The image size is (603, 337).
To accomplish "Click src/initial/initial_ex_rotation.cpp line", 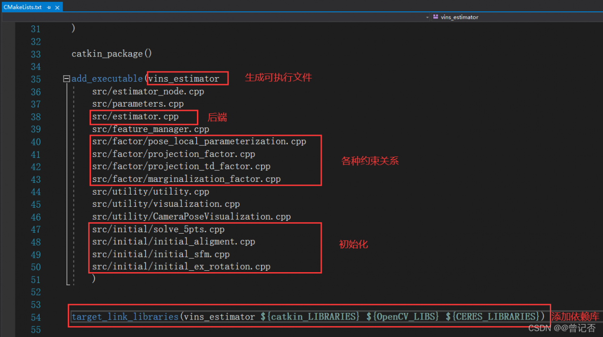I will tap(181, 266).
